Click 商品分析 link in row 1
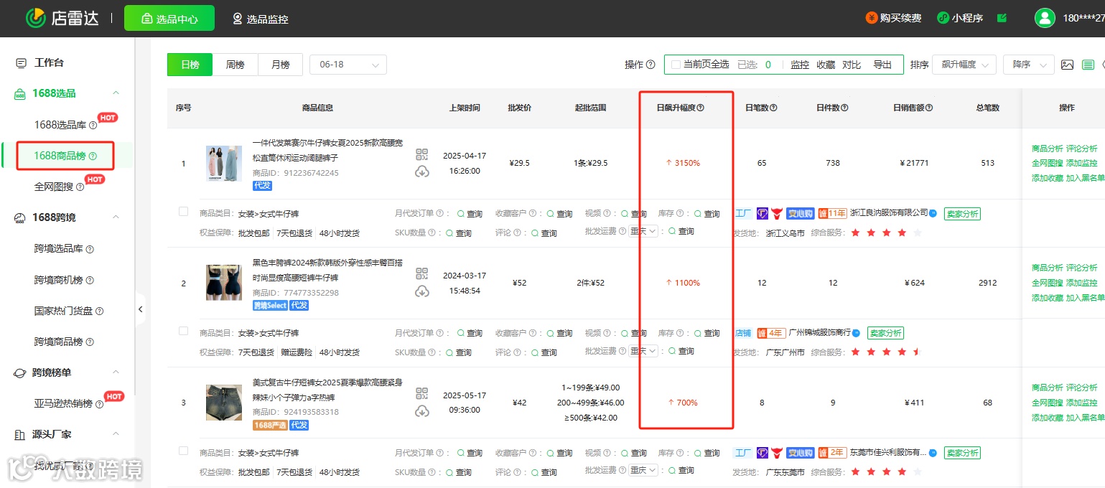Screen dimensions: 1105x488 [x=1047, y=149]
